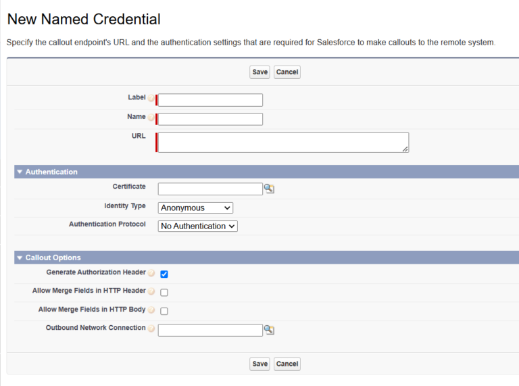Focus the Label text field
The height and width of the screenshot is (386, 519).
[x=210, y=100]
